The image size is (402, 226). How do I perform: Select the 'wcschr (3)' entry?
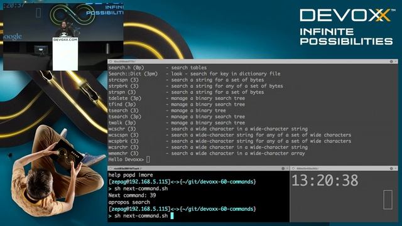point(122,129)
